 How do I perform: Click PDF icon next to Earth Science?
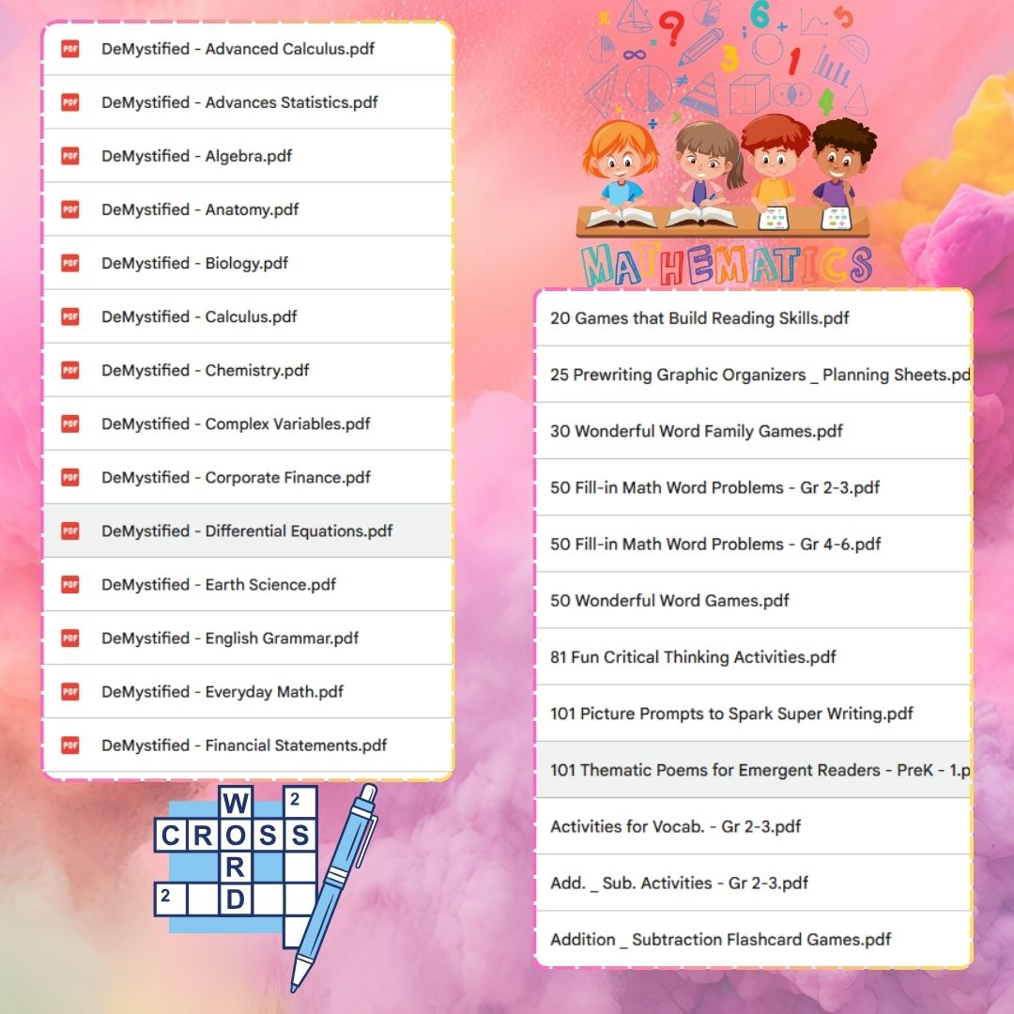click(x=70, y=584)
